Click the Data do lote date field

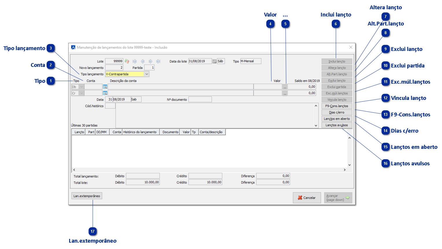(x=200, y=61)
